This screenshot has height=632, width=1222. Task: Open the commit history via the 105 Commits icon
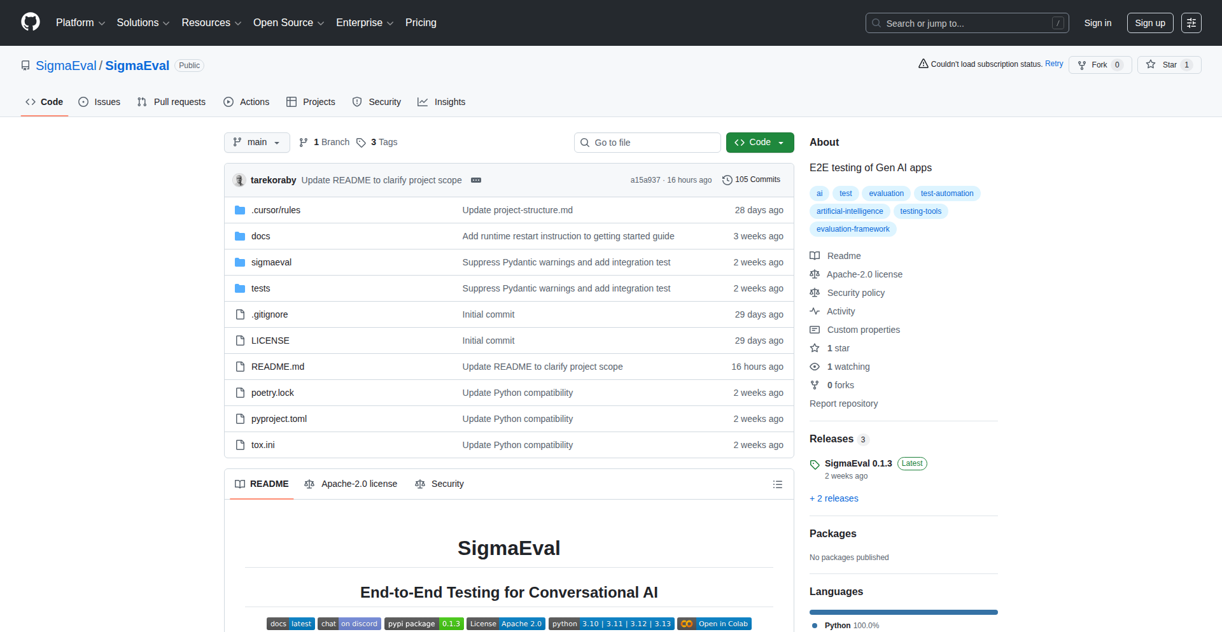[x=727, y=179]
